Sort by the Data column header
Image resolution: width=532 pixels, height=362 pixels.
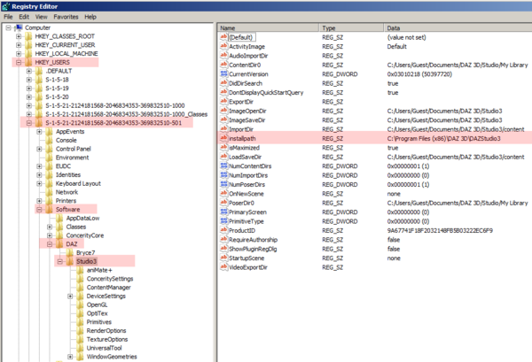(x=458, y=27)
